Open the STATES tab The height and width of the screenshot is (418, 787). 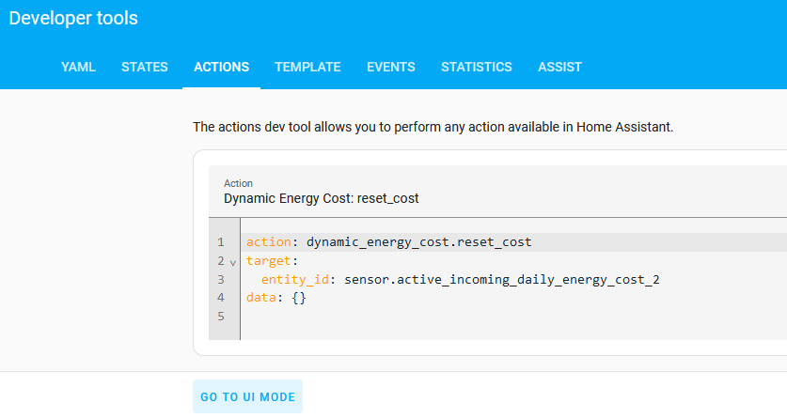pos(145,67)
